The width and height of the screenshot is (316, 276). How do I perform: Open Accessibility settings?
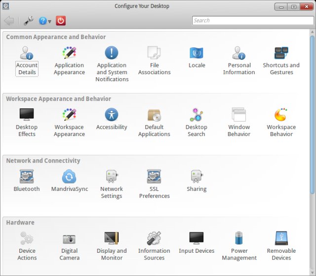(x=112, y=119)
